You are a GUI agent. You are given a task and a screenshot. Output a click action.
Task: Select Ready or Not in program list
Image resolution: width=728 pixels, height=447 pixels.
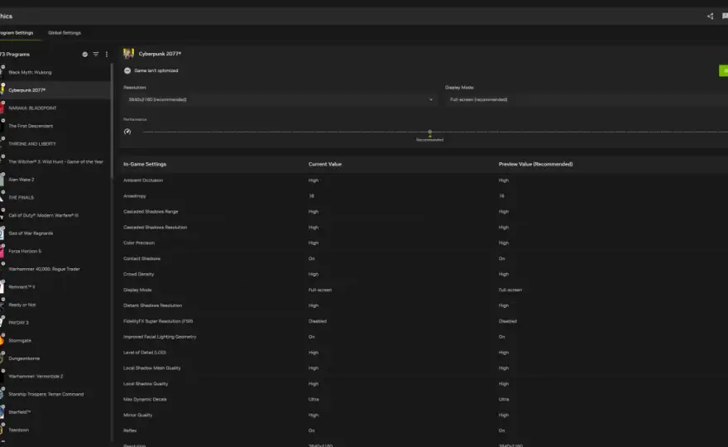click(55, 305)
